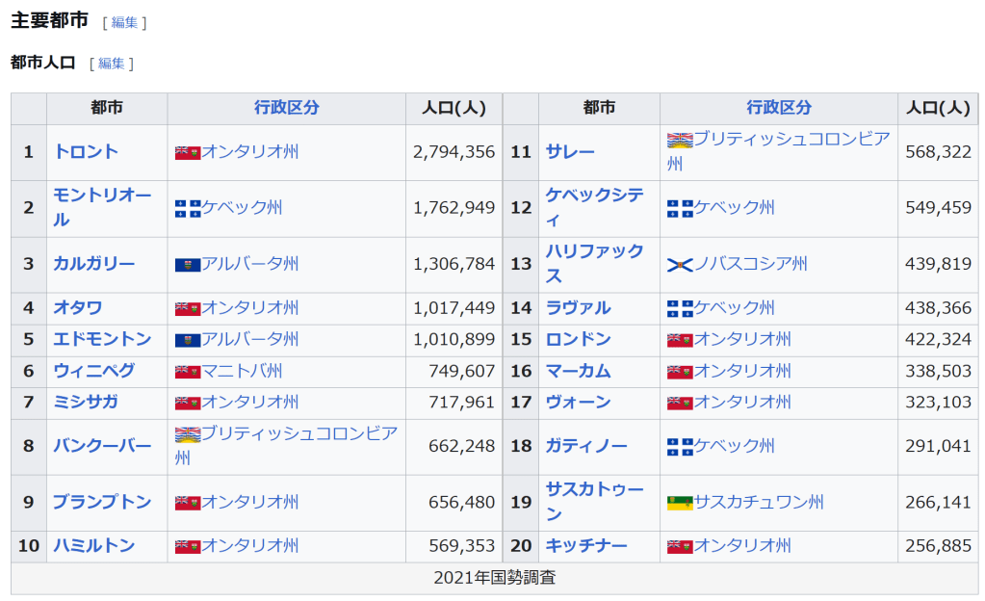
Task: Click the British Columbia flag in the Vancouver row
Action: [187, 434]
